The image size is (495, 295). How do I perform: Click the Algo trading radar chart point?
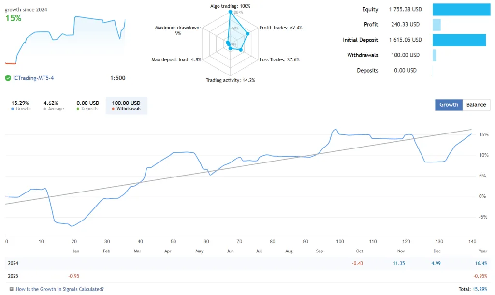tap(231, 12)
